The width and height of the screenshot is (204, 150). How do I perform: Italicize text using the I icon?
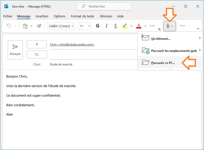tap(106, 26)
